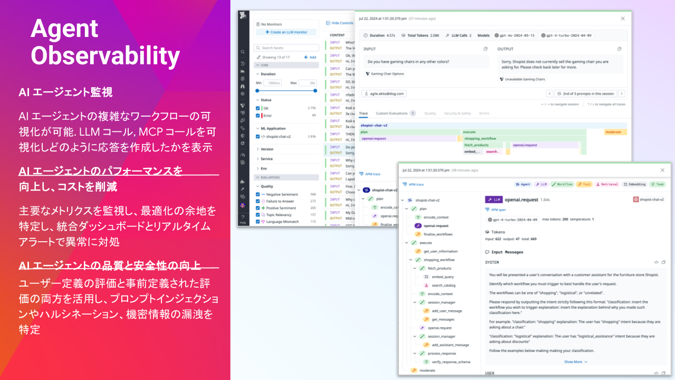Toggle the Tool span type filter
675x380 pixels.
583,184
